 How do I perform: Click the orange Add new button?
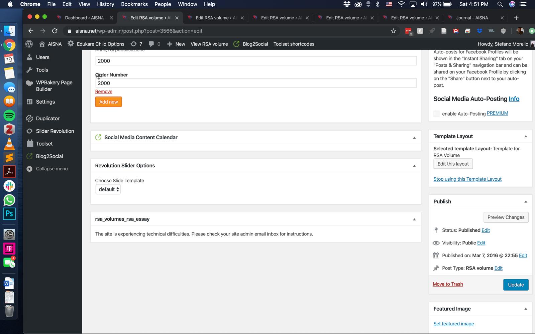pyautogui.click(x=108, y=102)
